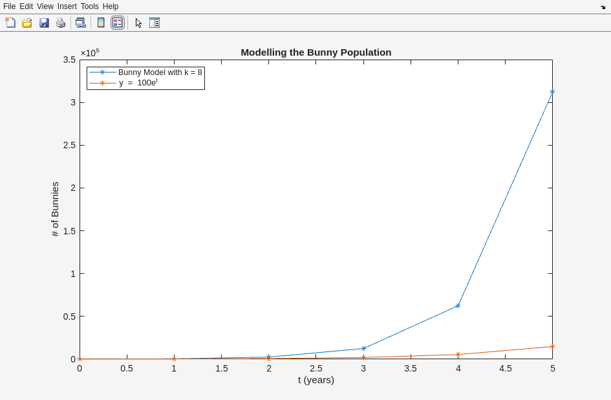Turn off the Insert Legend toggle
The width and height of the screenshot is (611, 400).
coord(117,23)
